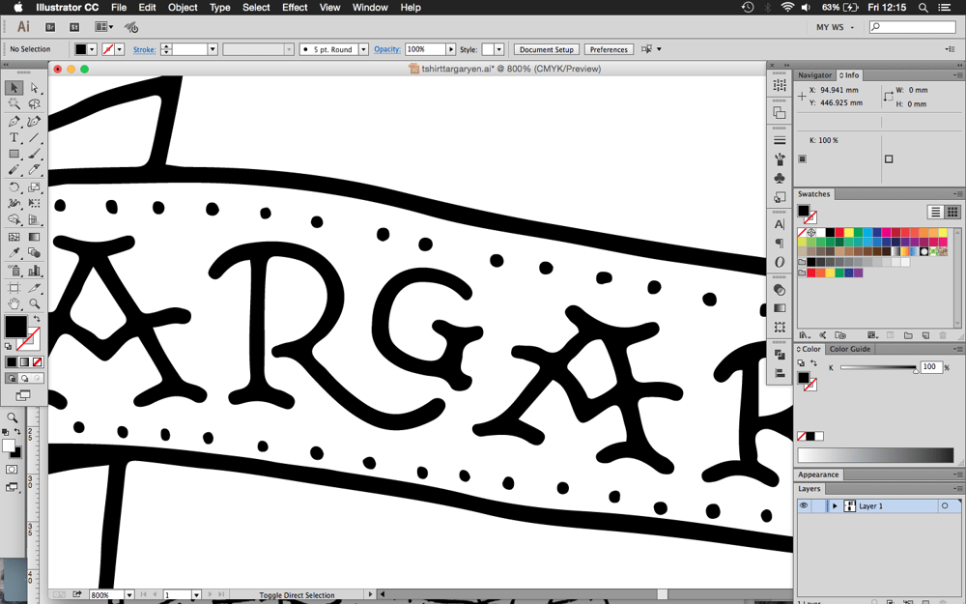
Task: Open the Arrange Documents dropdown
Action: coord(104,27)
